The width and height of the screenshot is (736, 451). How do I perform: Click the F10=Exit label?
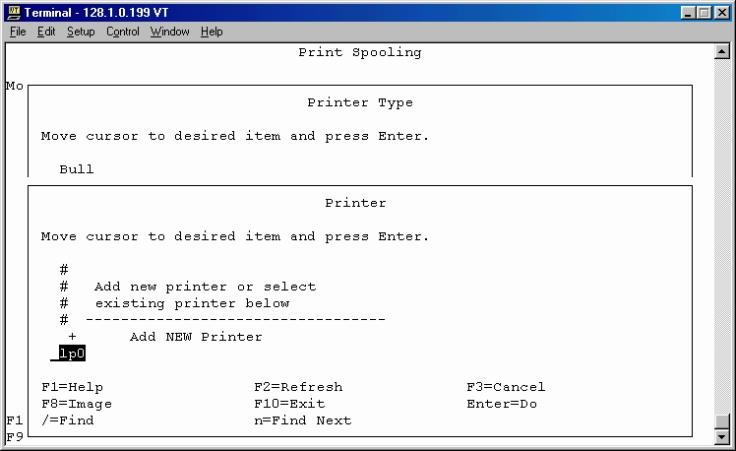coord(289,404)
